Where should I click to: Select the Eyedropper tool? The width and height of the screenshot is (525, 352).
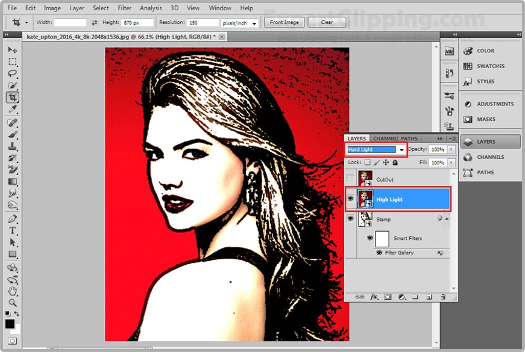[x=12, y=109]
